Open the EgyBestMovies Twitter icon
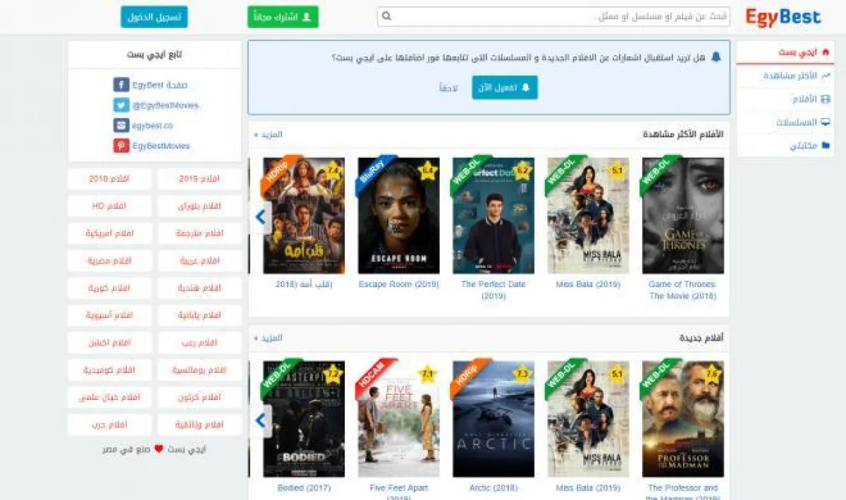 pos(121,105)
